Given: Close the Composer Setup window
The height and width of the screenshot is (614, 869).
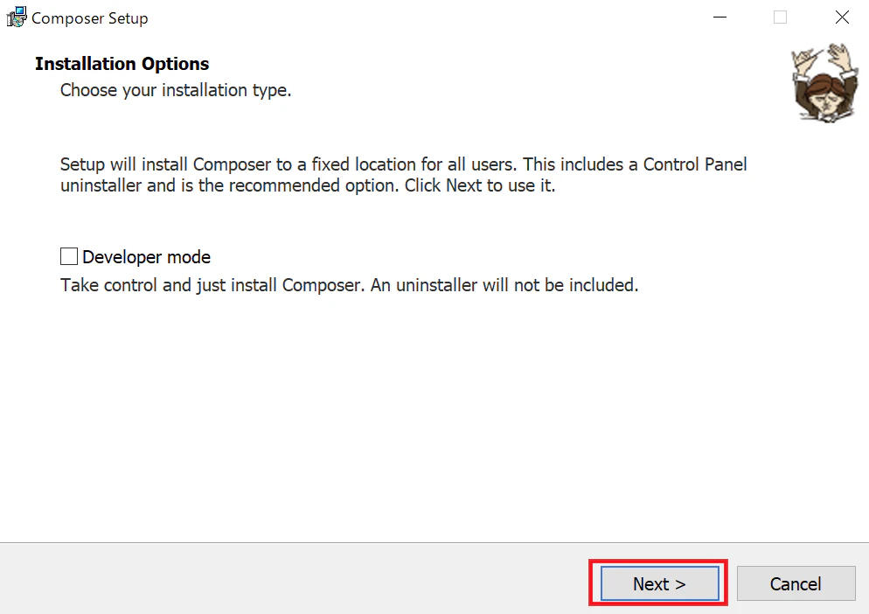Looking at the screenshot, I should click(x=841, y=17).
